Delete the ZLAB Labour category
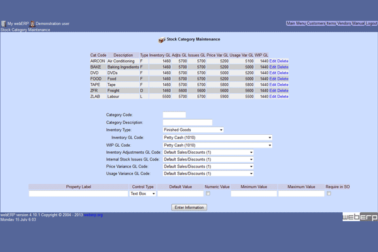 click(x=283, y=97)
